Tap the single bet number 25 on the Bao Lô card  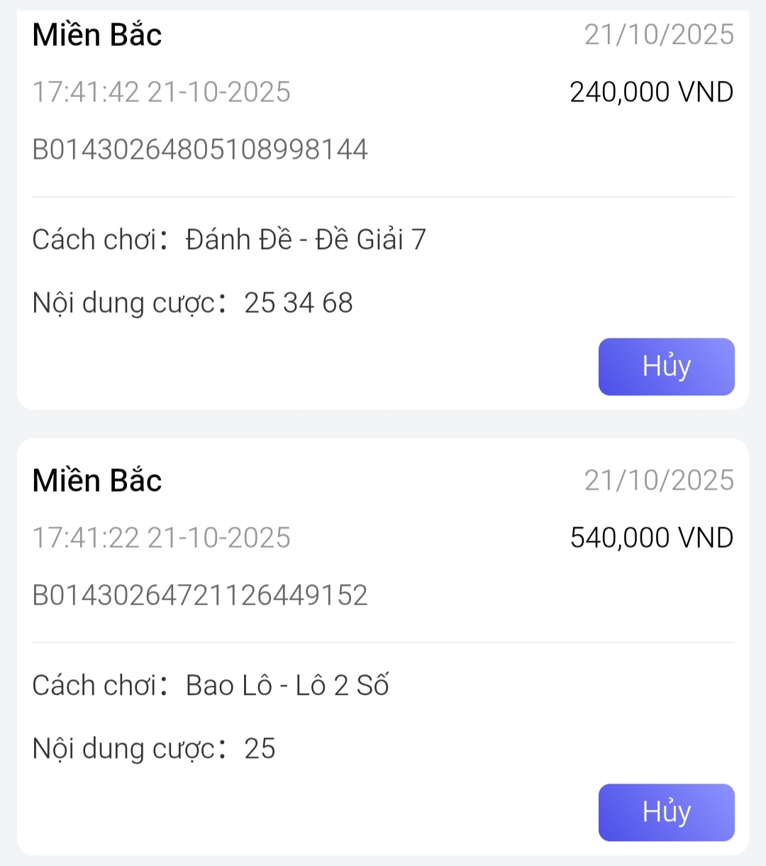click(x=260, y=749)
